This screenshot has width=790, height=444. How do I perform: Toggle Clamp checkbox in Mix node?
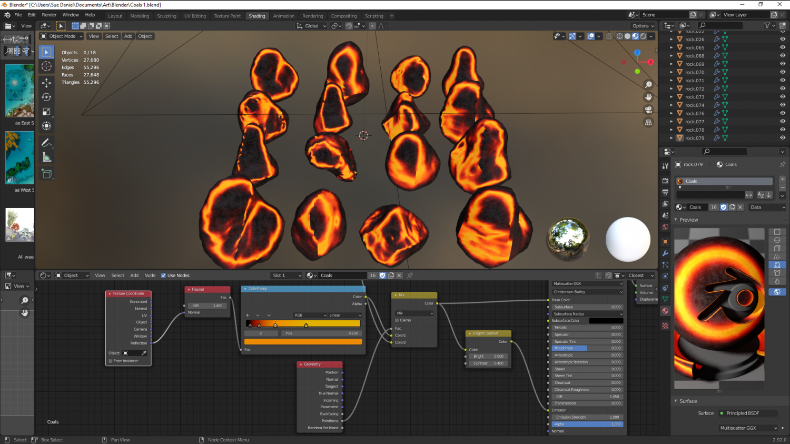tap(397, 320)
